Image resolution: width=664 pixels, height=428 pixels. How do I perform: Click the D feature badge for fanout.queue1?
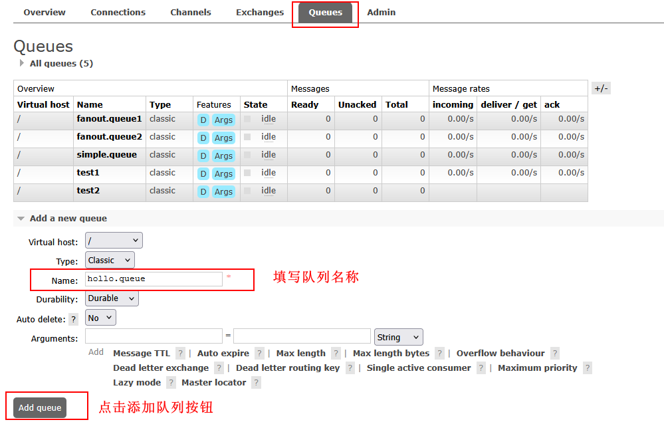tap(203, 120)
